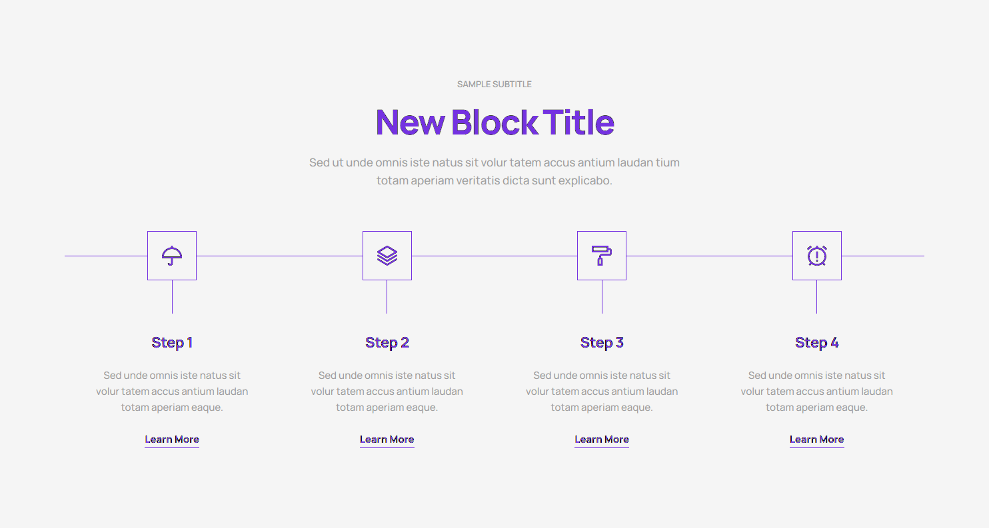Click the intro paragraph below the main title
Screen dimensions: 989x528
[x=494, y=171]
